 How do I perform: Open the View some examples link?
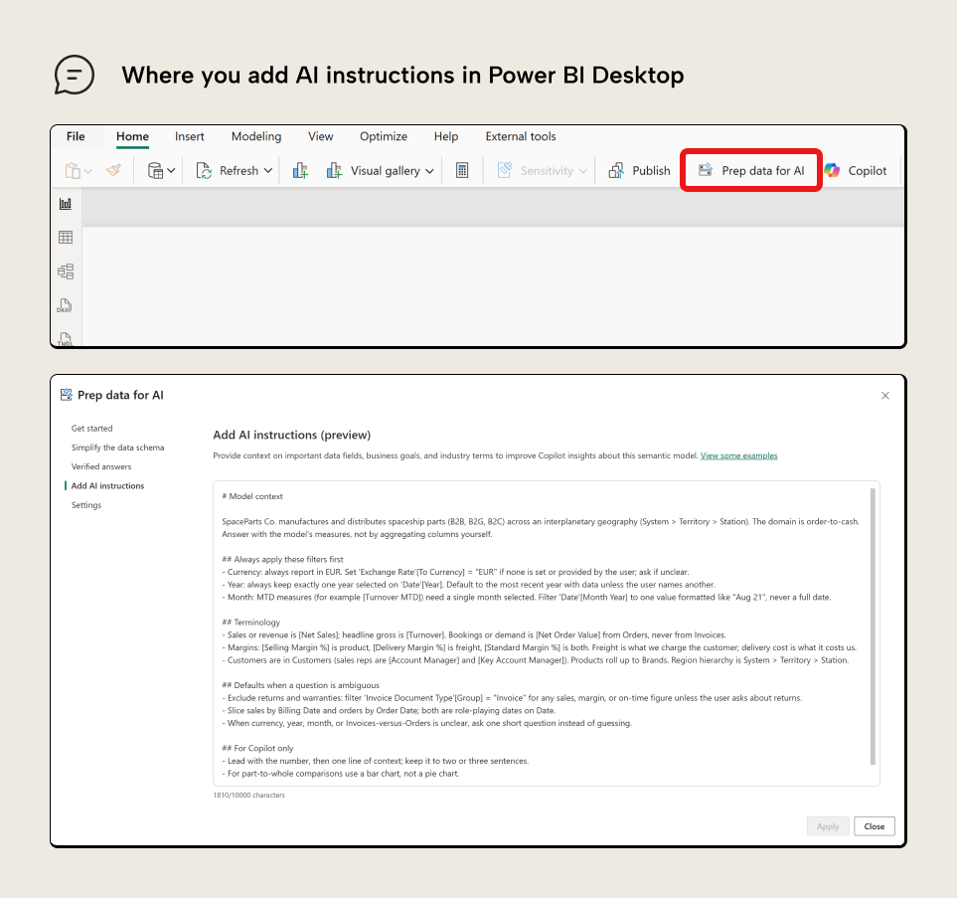click(x=738, y=455)
